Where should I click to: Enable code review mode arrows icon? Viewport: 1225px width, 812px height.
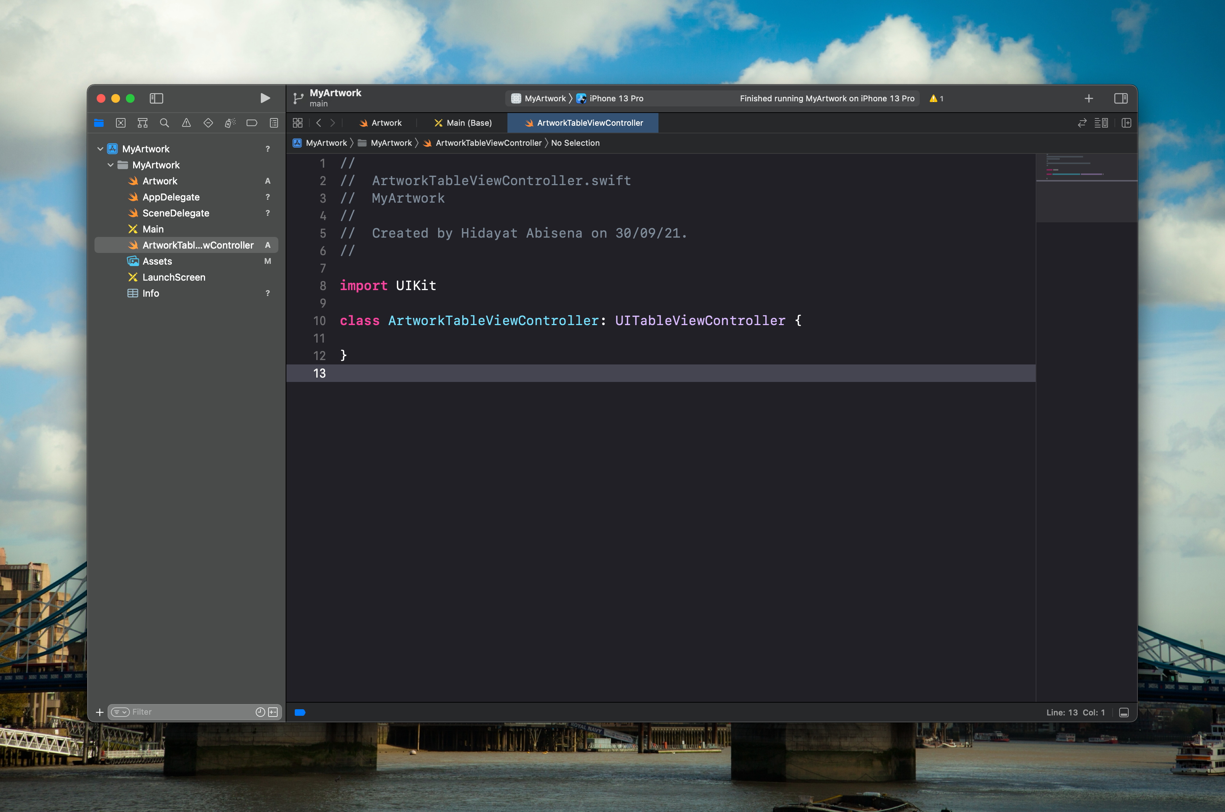pyautogui.click(x=1082, y=123)
